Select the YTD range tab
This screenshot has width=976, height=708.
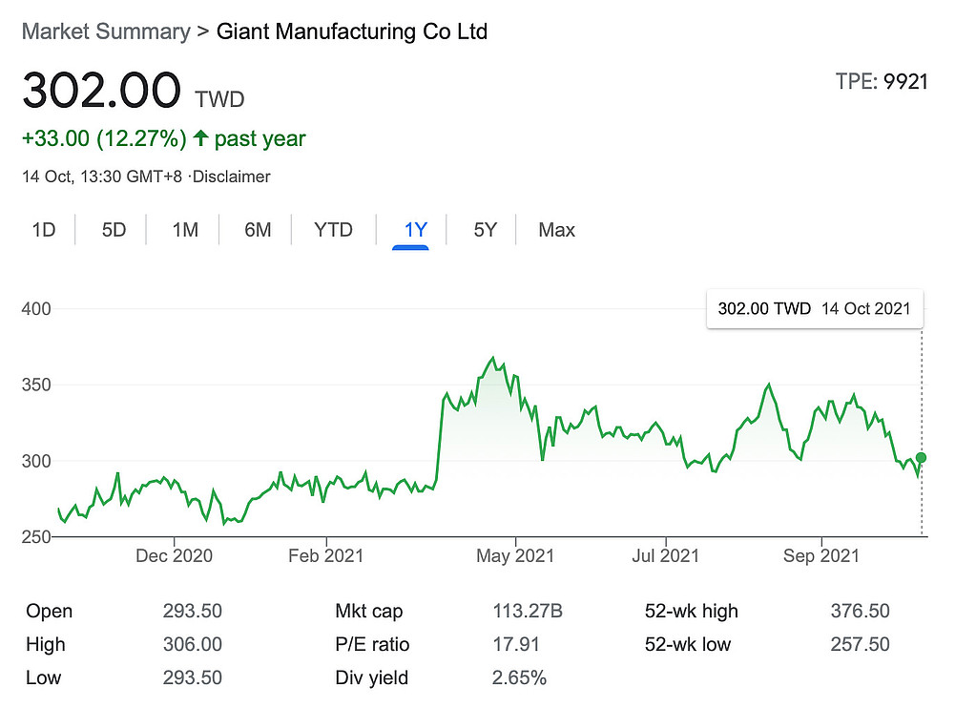point(333,230)
